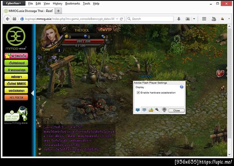Reload the current page

pyautogui.click(x=121, y=19)
